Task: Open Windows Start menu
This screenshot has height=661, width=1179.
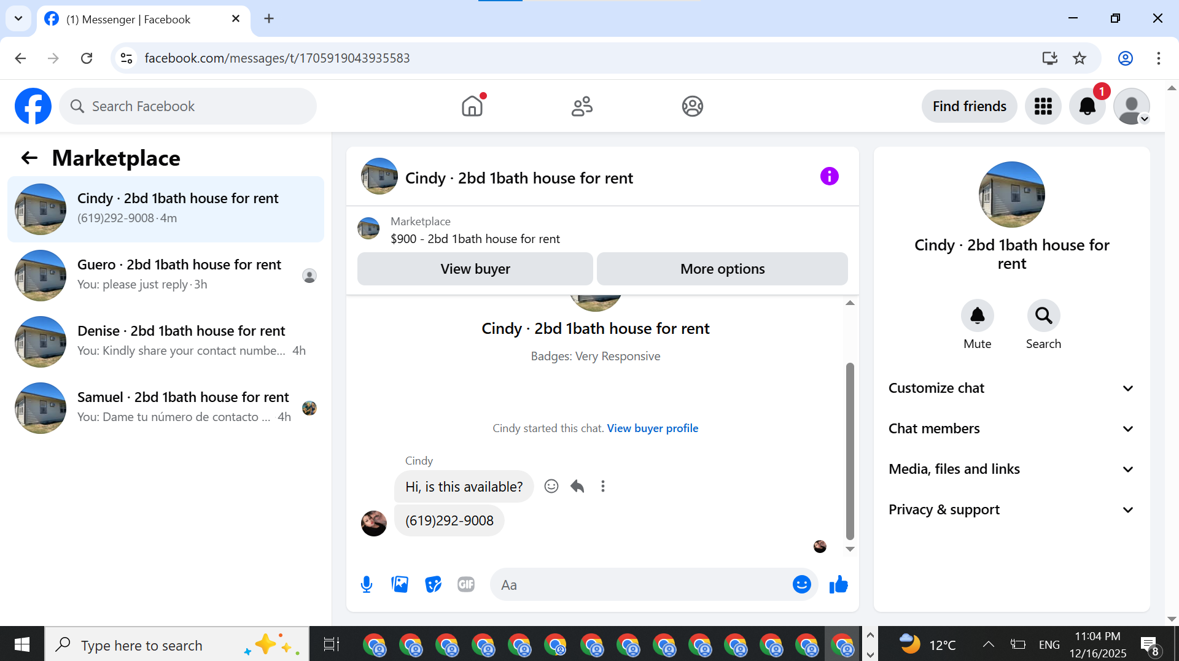Action: tap(22, 644)
